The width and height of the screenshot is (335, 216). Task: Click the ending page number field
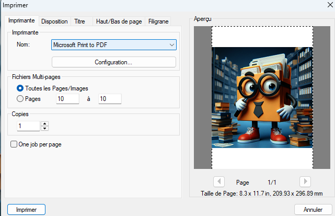point(110,99)
